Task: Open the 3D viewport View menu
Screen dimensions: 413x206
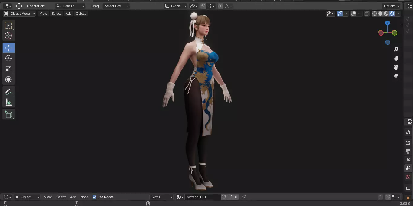Action: coord(43,14)
